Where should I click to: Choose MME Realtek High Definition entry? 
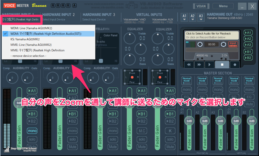point(49,50)
